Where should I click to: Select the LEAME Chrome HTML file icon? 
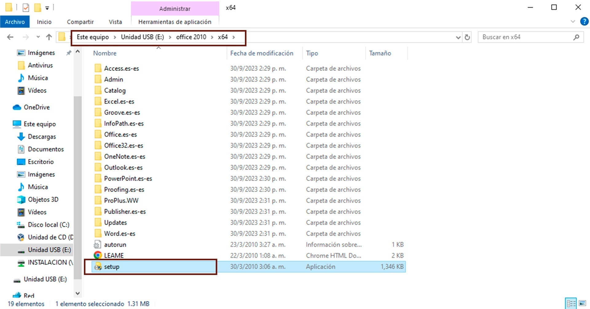coord(98,255)
